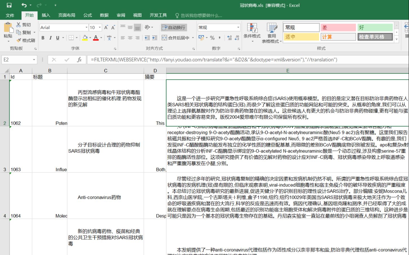The height and width of the screenshot is (255, 409).
Task: Click the Select All corner triangle
Action: tap(6, 71)
